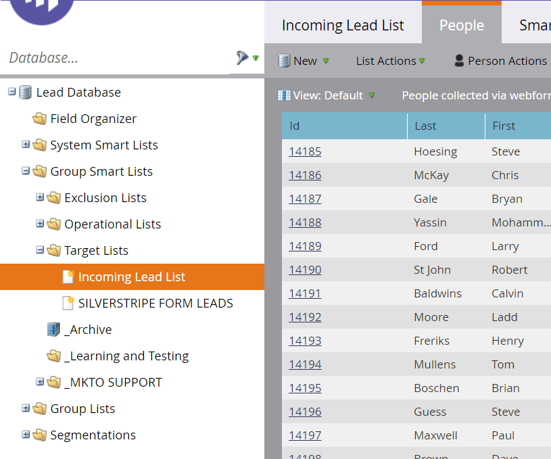Sort by the First column header

pyautogui.click(x=519, y=126)
